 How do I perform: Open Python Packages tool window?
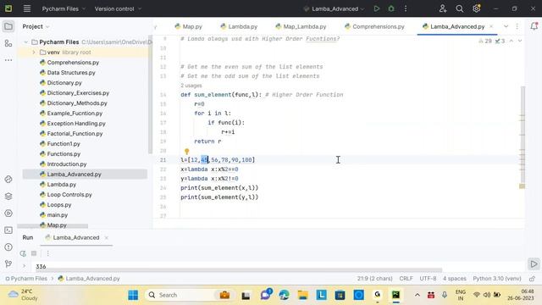(8, 196)
